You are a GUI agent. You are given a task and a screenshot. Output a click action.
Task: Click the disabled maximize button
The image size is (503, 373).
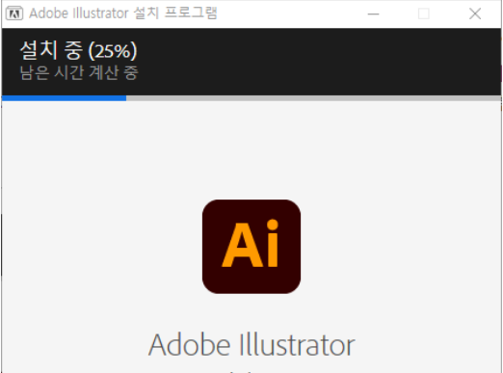tap(424, 13)
